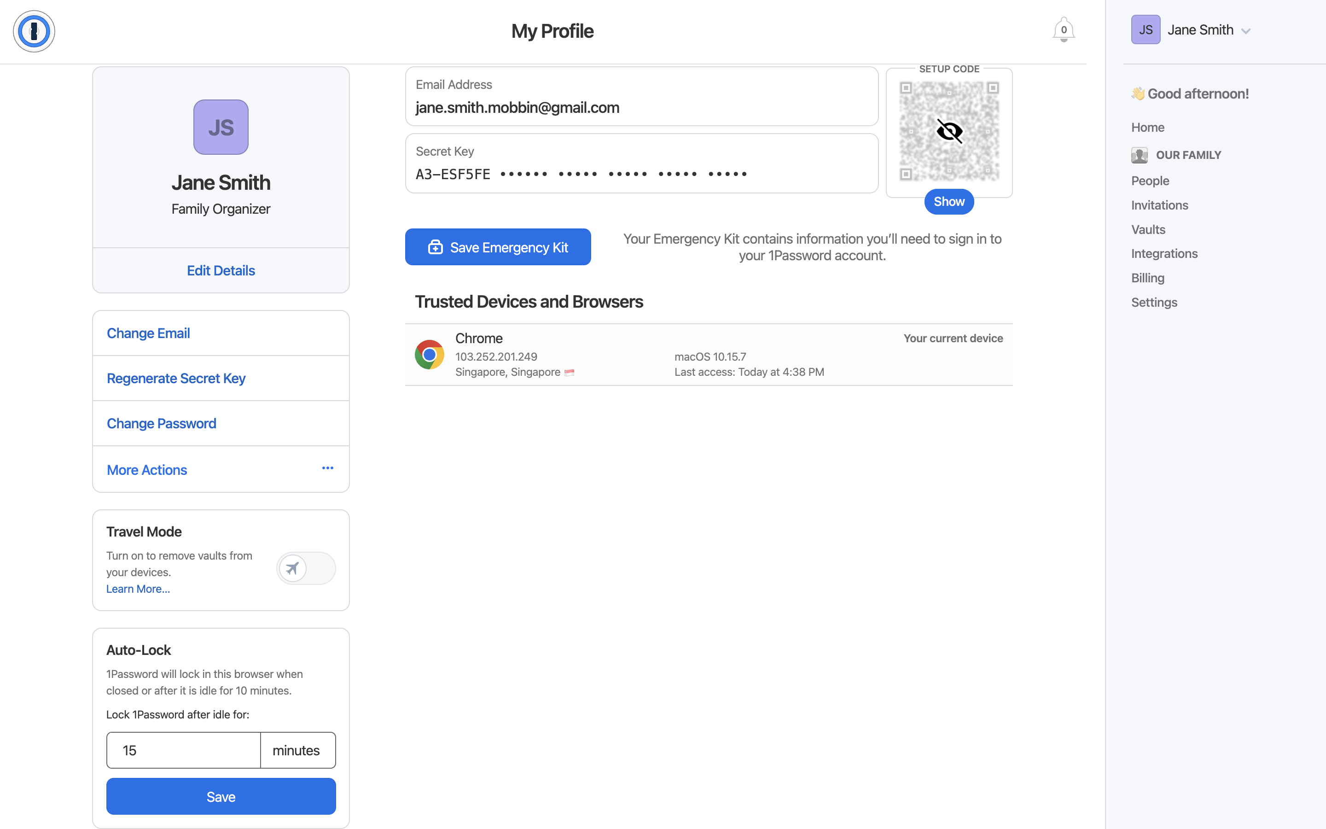The width and height of the screenshot is (1326, 829).
Task: Click the Last access time text
Action: point(749,372)
